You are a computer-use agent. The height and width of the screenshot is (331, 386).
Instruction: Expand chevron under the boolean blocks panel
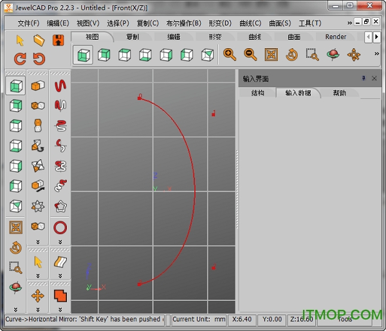[60, 310]
